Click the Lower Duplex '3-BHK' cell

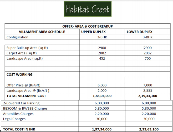coord(147,37)
